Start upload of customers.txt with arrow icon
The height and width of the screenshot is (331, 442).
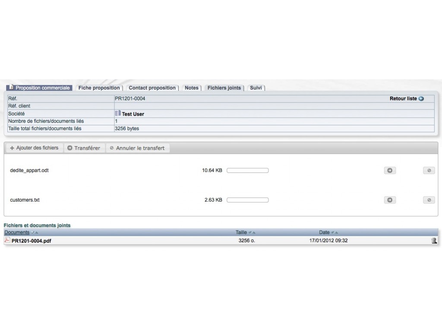pos(390,200)
